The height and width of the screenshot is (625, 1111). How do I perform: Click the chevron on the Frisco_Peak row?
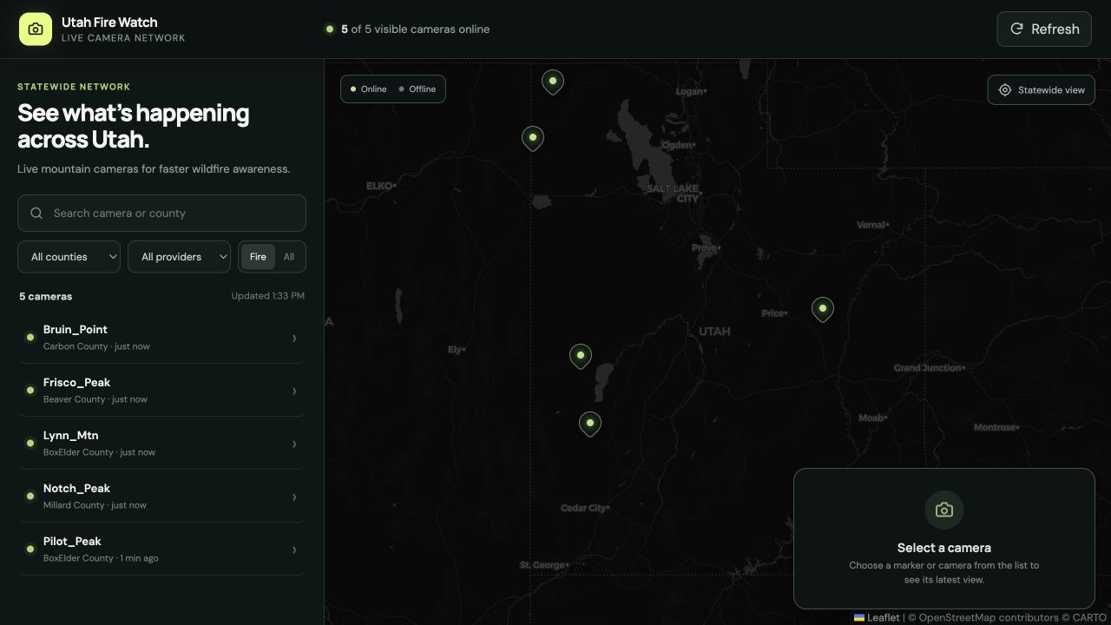point(294,391)
